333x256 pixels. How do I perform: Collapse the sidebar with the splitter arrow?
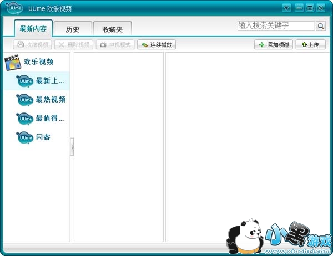click(72, 147)
